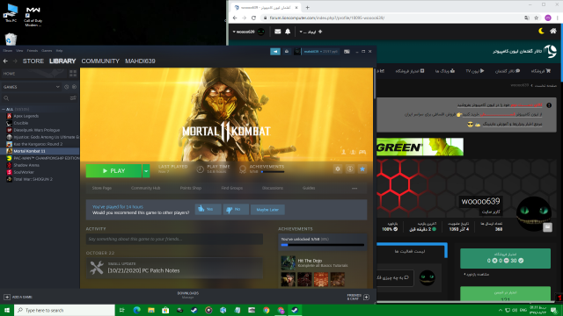This screenshot has width=563, height=316.
Task: Open Steam menu in menu bar
Action: click(8, 51)
